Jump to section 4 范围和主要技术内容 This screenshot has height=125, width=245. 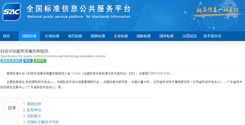[x=41, y=122]
